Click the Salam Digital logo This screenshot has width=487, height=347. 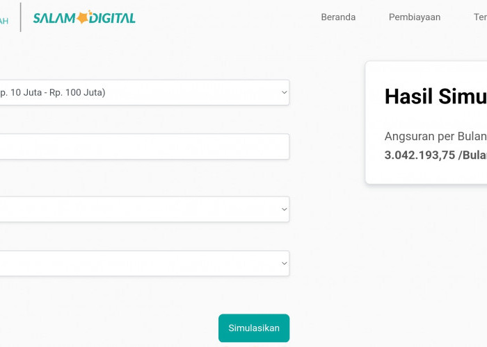[x=84, y=17]
